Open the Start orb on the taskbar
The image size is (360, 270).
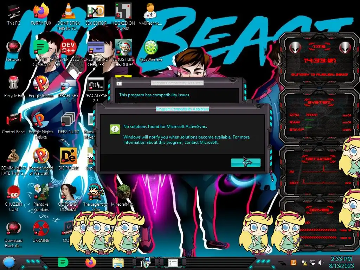(x=9, y=262)
